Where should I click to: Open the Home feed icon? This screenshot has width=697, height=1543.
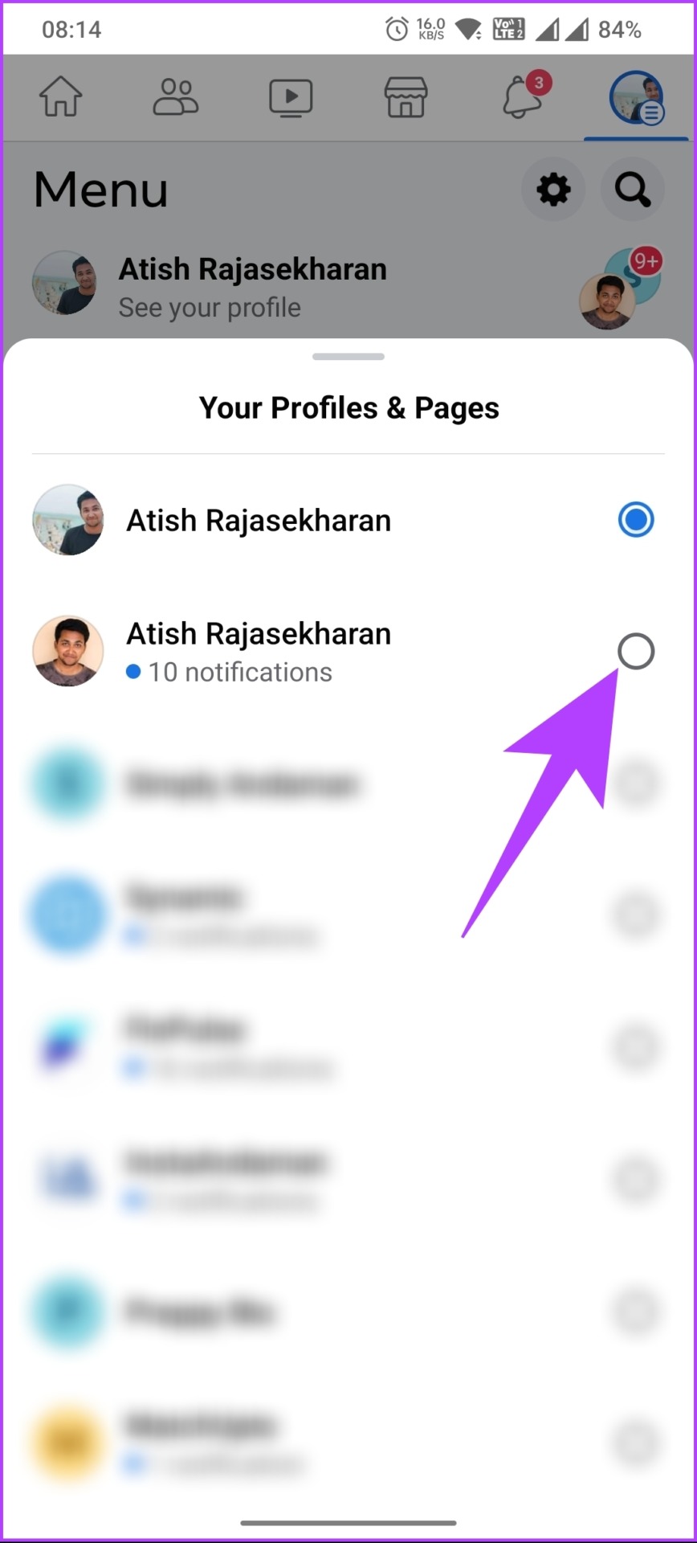61,97
